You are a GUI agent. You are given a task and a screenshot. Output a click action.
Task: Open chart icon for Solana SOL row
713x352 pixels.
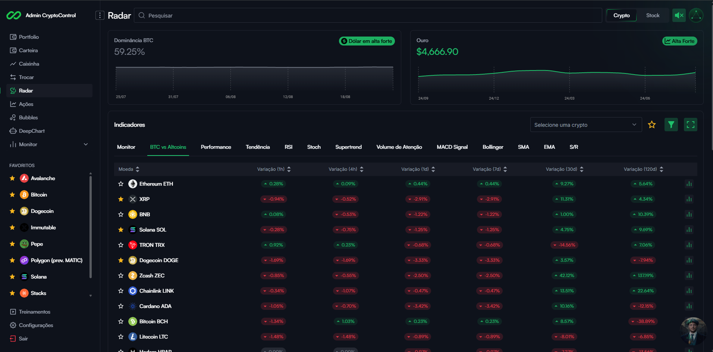pyautogui.click(x=689, y=230)
